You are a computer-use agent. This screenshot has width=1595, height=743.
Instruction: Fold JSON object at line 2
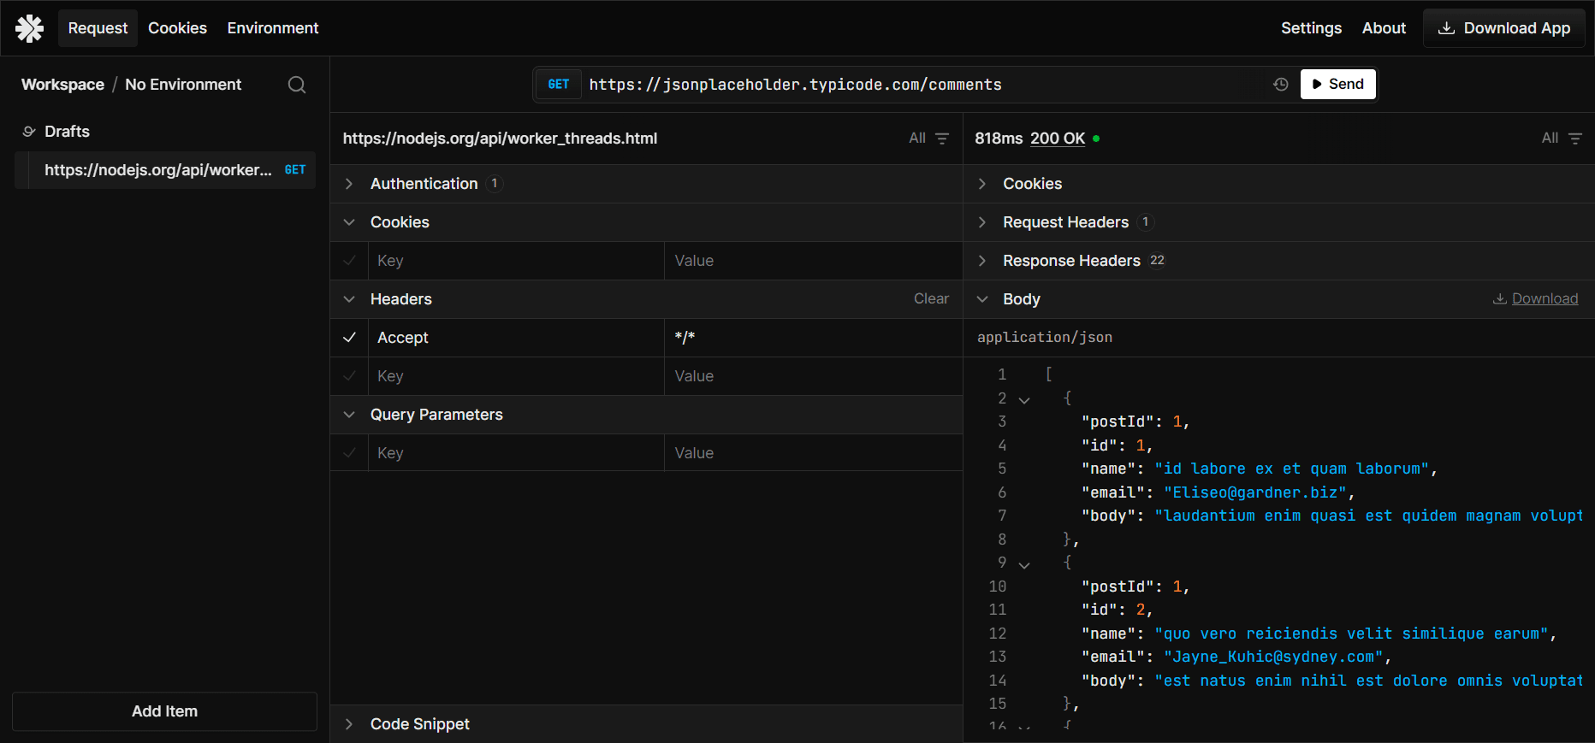point(1024,399)
